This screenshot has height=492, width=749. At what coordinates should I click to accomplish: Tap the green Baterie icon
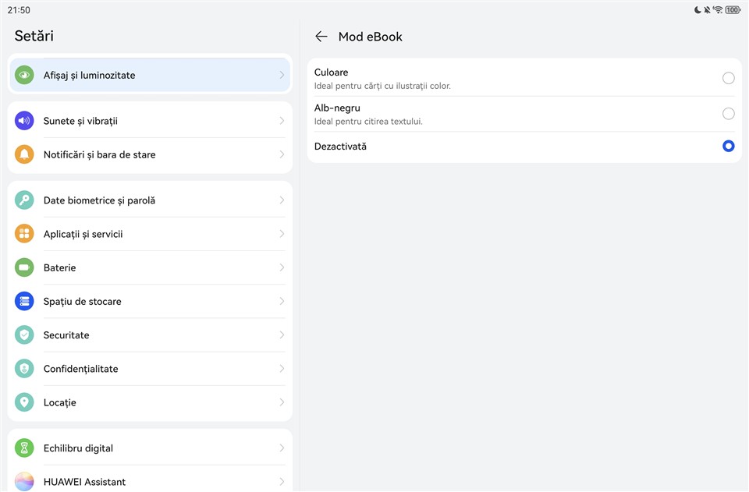point(24,267)
